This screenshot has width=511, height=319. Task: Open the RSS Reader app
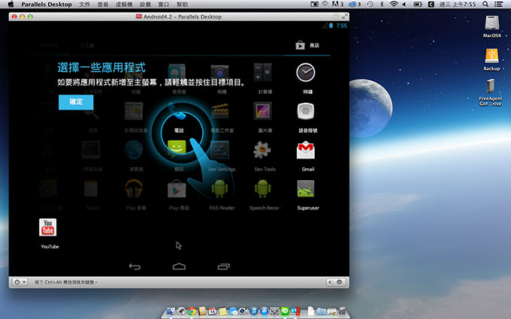tap(219, 188)
